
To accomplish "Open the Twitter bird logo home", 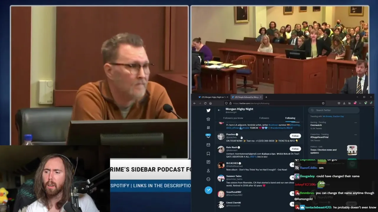I will pos(208,110).
